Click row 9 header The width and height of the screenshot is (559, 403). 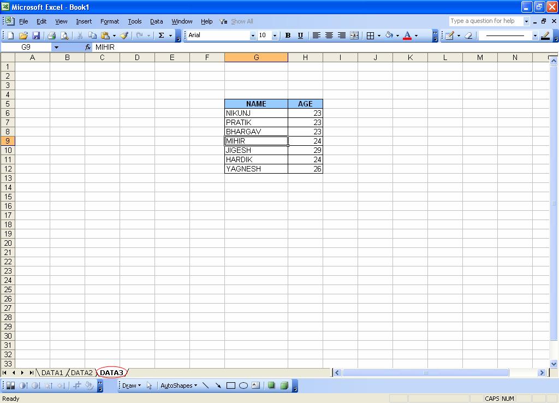[8, 141]
